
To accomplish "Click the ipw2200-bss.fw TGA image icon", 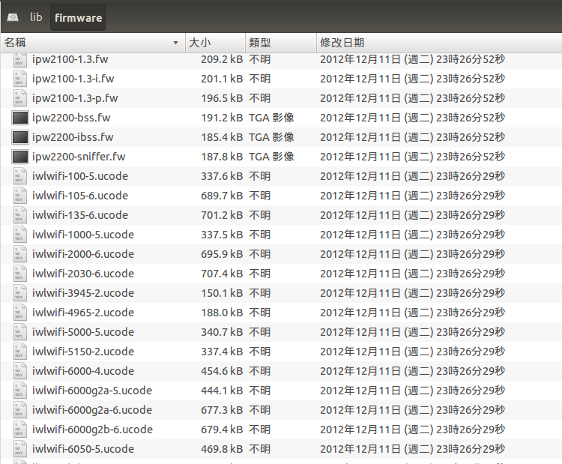I will click(19, 118).
